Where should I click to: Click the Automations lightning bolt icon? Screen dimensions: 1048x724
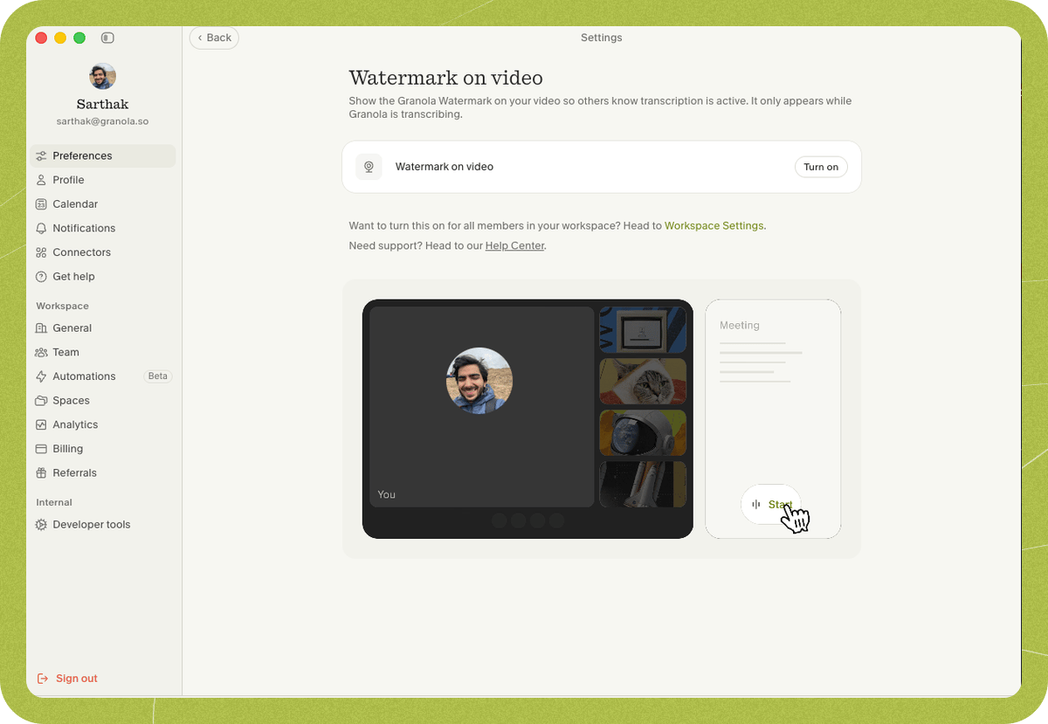(x=41, y=376)
